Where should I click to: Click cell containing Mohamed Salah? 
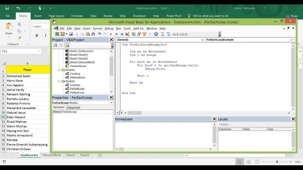(28, 76)
